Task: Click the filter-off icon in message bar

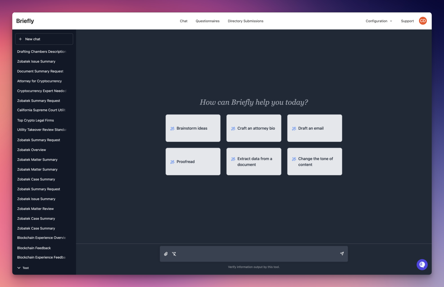Action: pyautogui.click(x=174, y=254)
